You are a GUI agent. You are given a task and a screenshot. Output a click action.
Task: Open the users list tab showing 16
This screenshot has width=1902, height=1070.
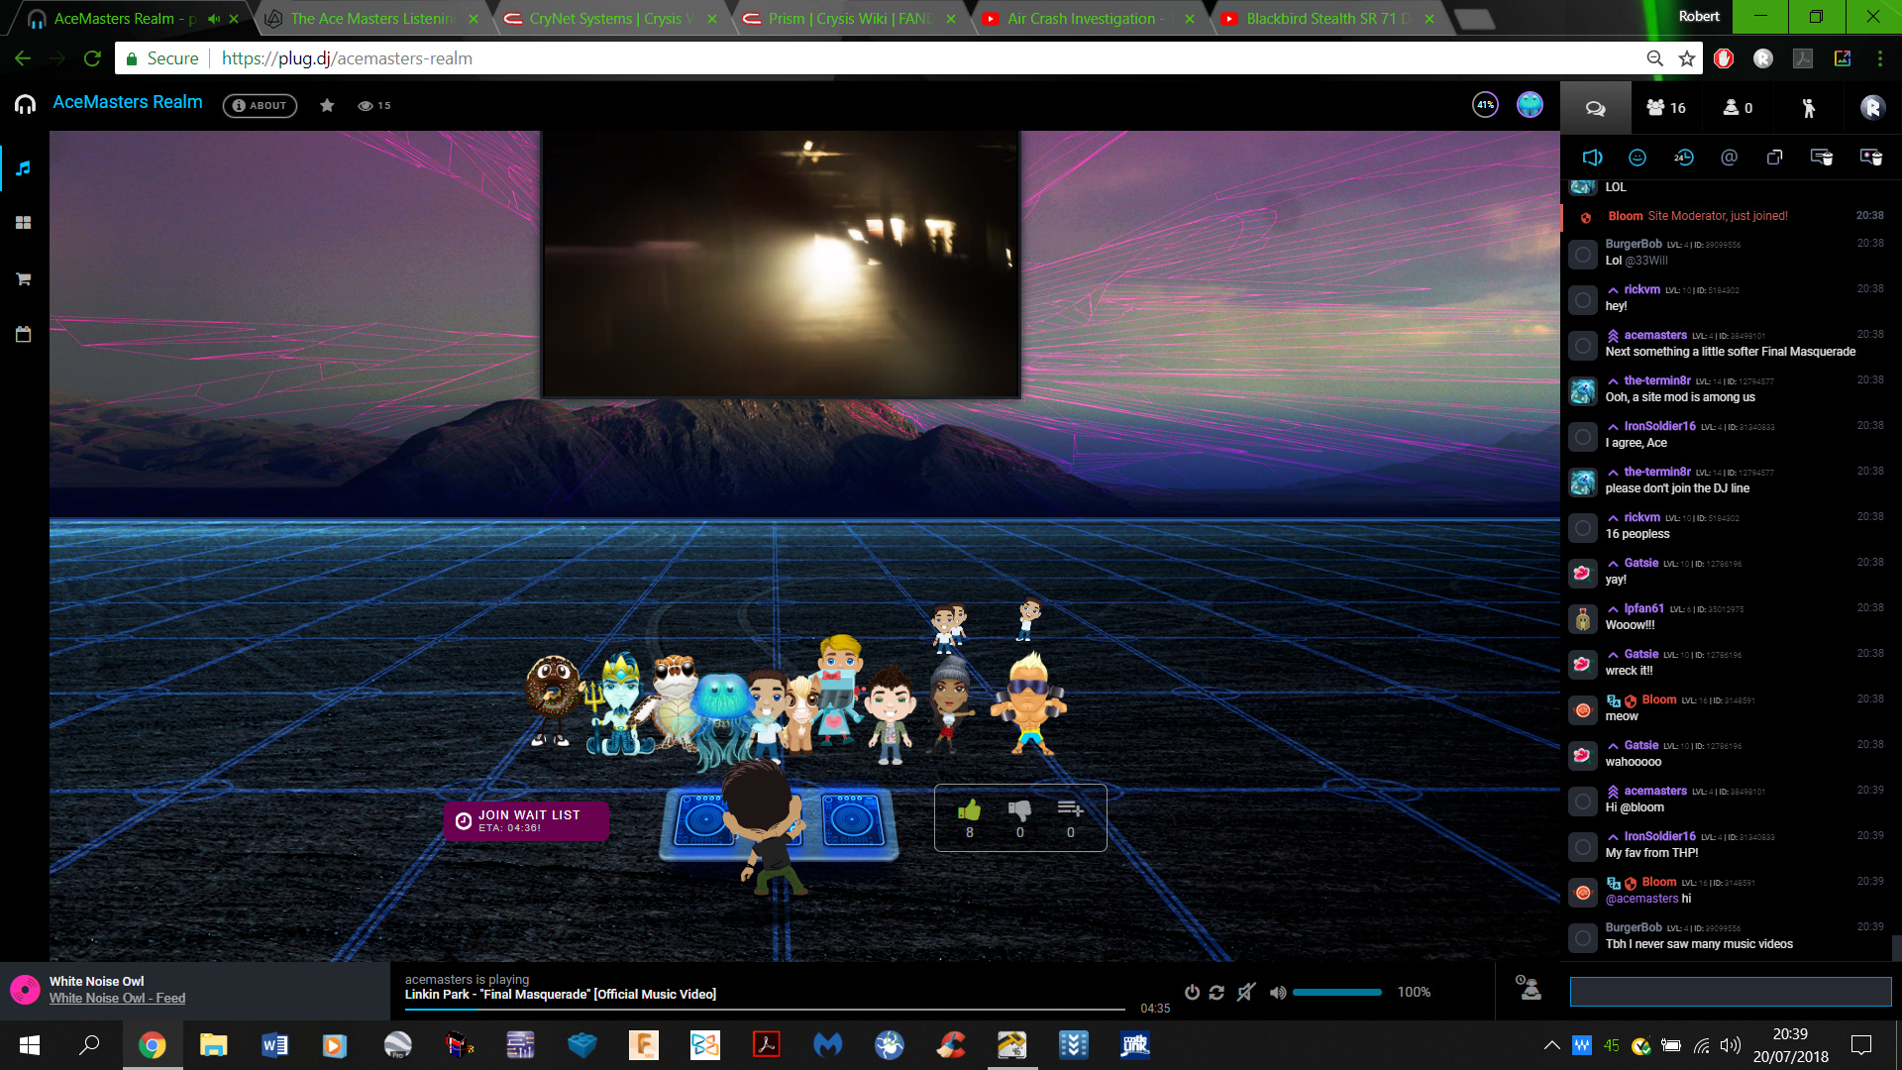1666,108
